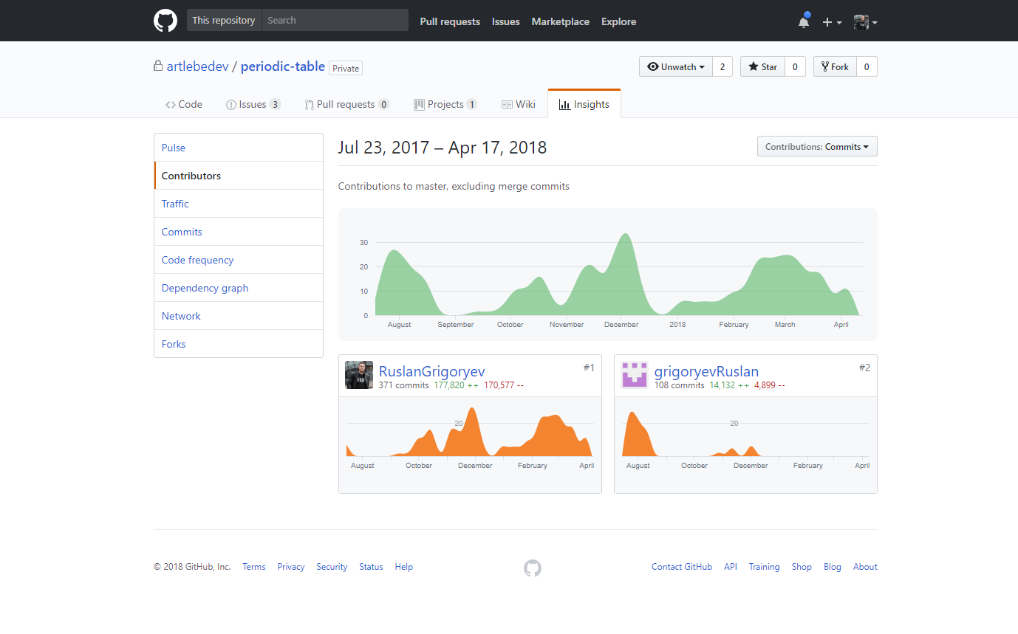1018x634 pixels.
Task: Star the periodic-table repository
Action: tap(762, 66)
